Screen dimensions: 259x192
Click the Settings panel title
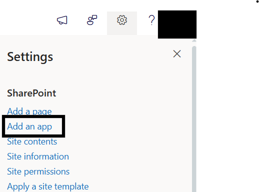[x=30, y=57]
